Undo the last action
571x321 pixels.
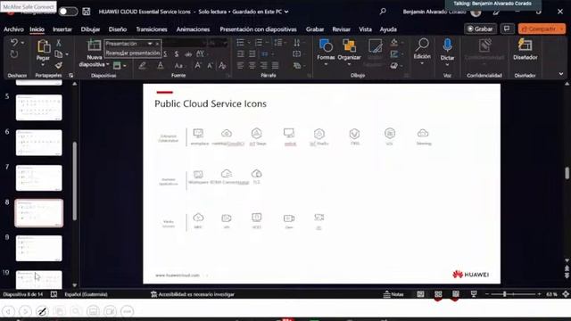(x=14, y=43)
